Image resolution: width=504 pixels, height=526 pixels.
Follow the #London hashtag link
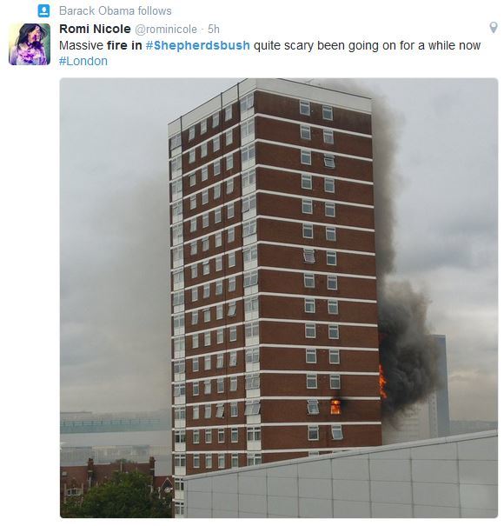click(83, 62)
